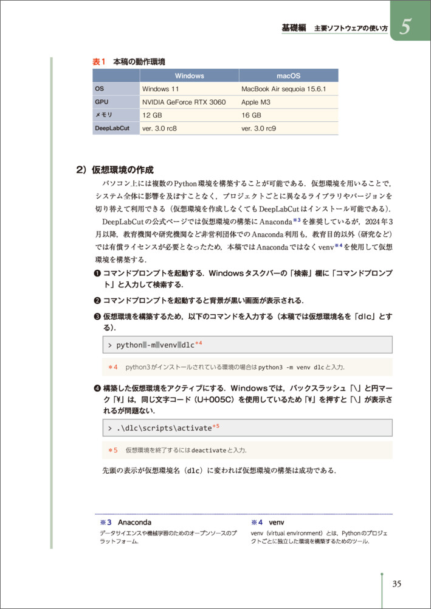
Task: Click the ※3 superscript after Anaconda in paragraph
Action: (297, 219)
